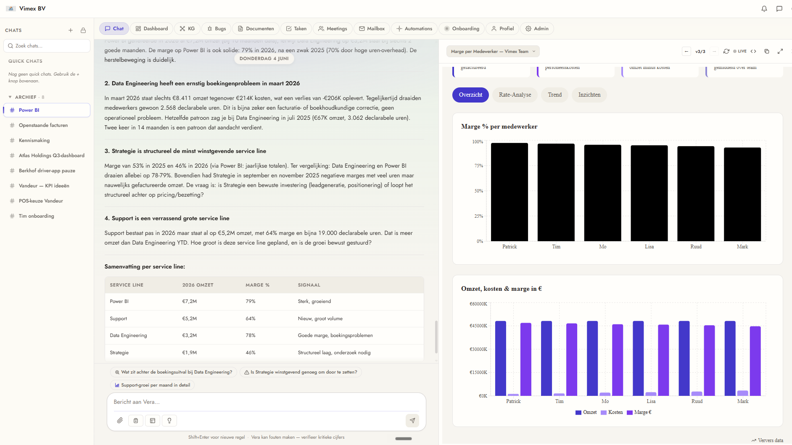The width and height of the screenshot is (792, 445).
Task: Switch to the Inzichten view
Action: [x=589, y=95]
